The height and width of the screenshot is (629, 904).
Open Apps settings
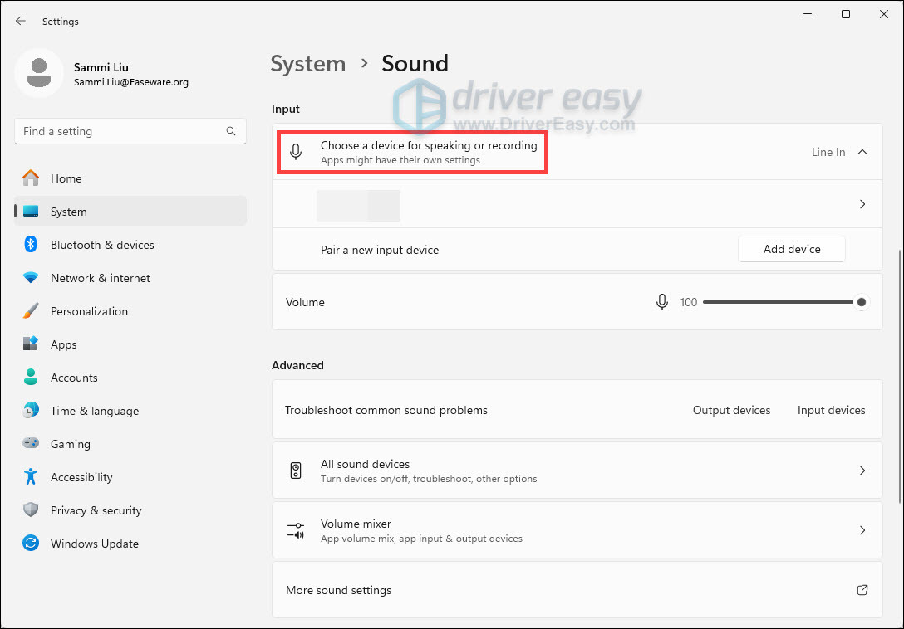point(130,344)
